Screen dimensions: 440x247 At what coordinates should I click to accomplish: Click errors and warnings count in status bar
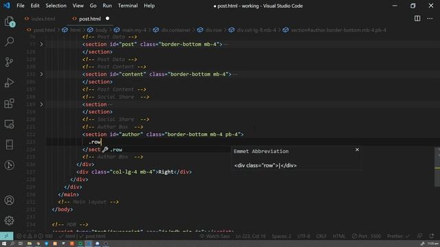point(34,236)
